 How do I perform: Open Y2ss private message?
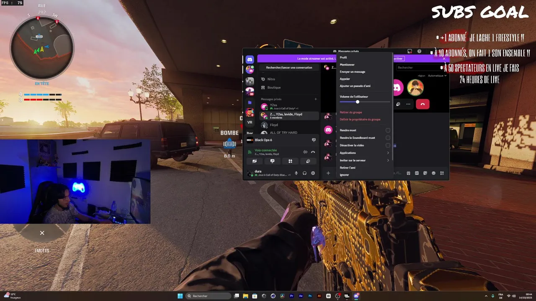[288, 107]
